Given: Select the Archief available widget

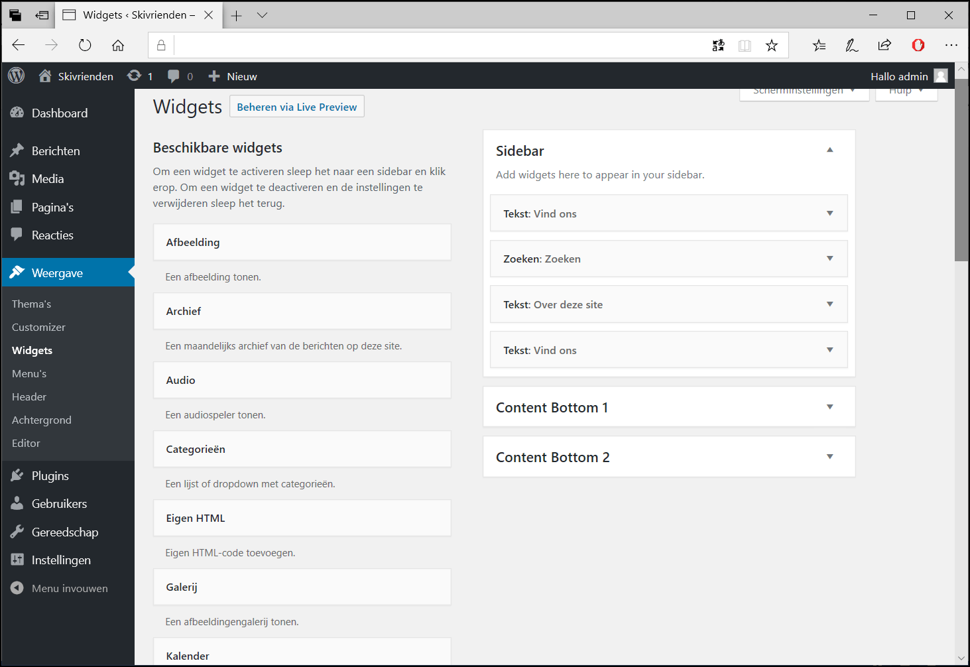Looking at the screenshot, I should click(x=302, y=311).
